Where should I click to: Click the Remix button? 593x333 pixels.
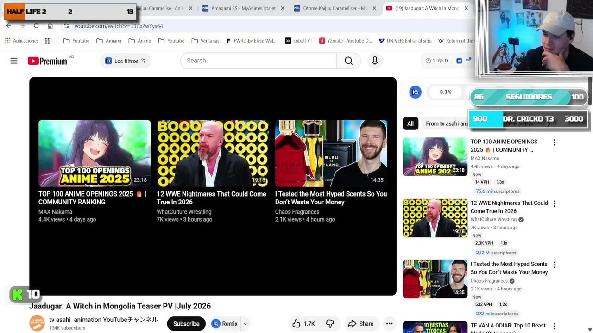click(x=225, y=324)
